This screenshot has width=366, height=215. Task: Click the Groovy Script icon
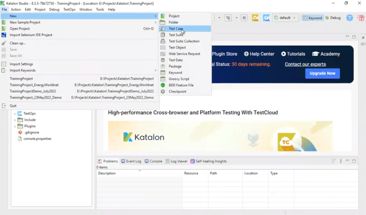pos(163,79)
